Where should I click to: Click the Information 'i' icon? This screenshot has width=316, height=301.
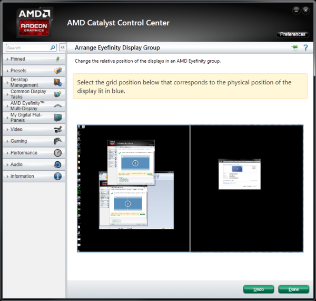(57, 177)
